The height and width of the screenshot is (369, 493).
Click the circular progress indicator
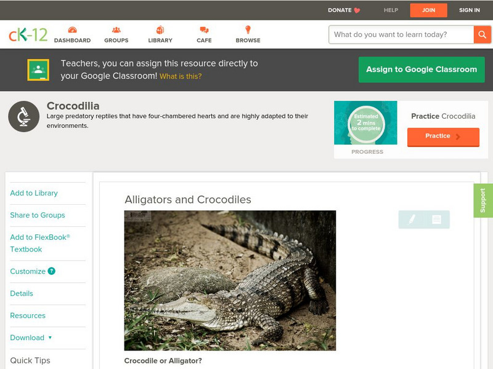coord(365,122)
